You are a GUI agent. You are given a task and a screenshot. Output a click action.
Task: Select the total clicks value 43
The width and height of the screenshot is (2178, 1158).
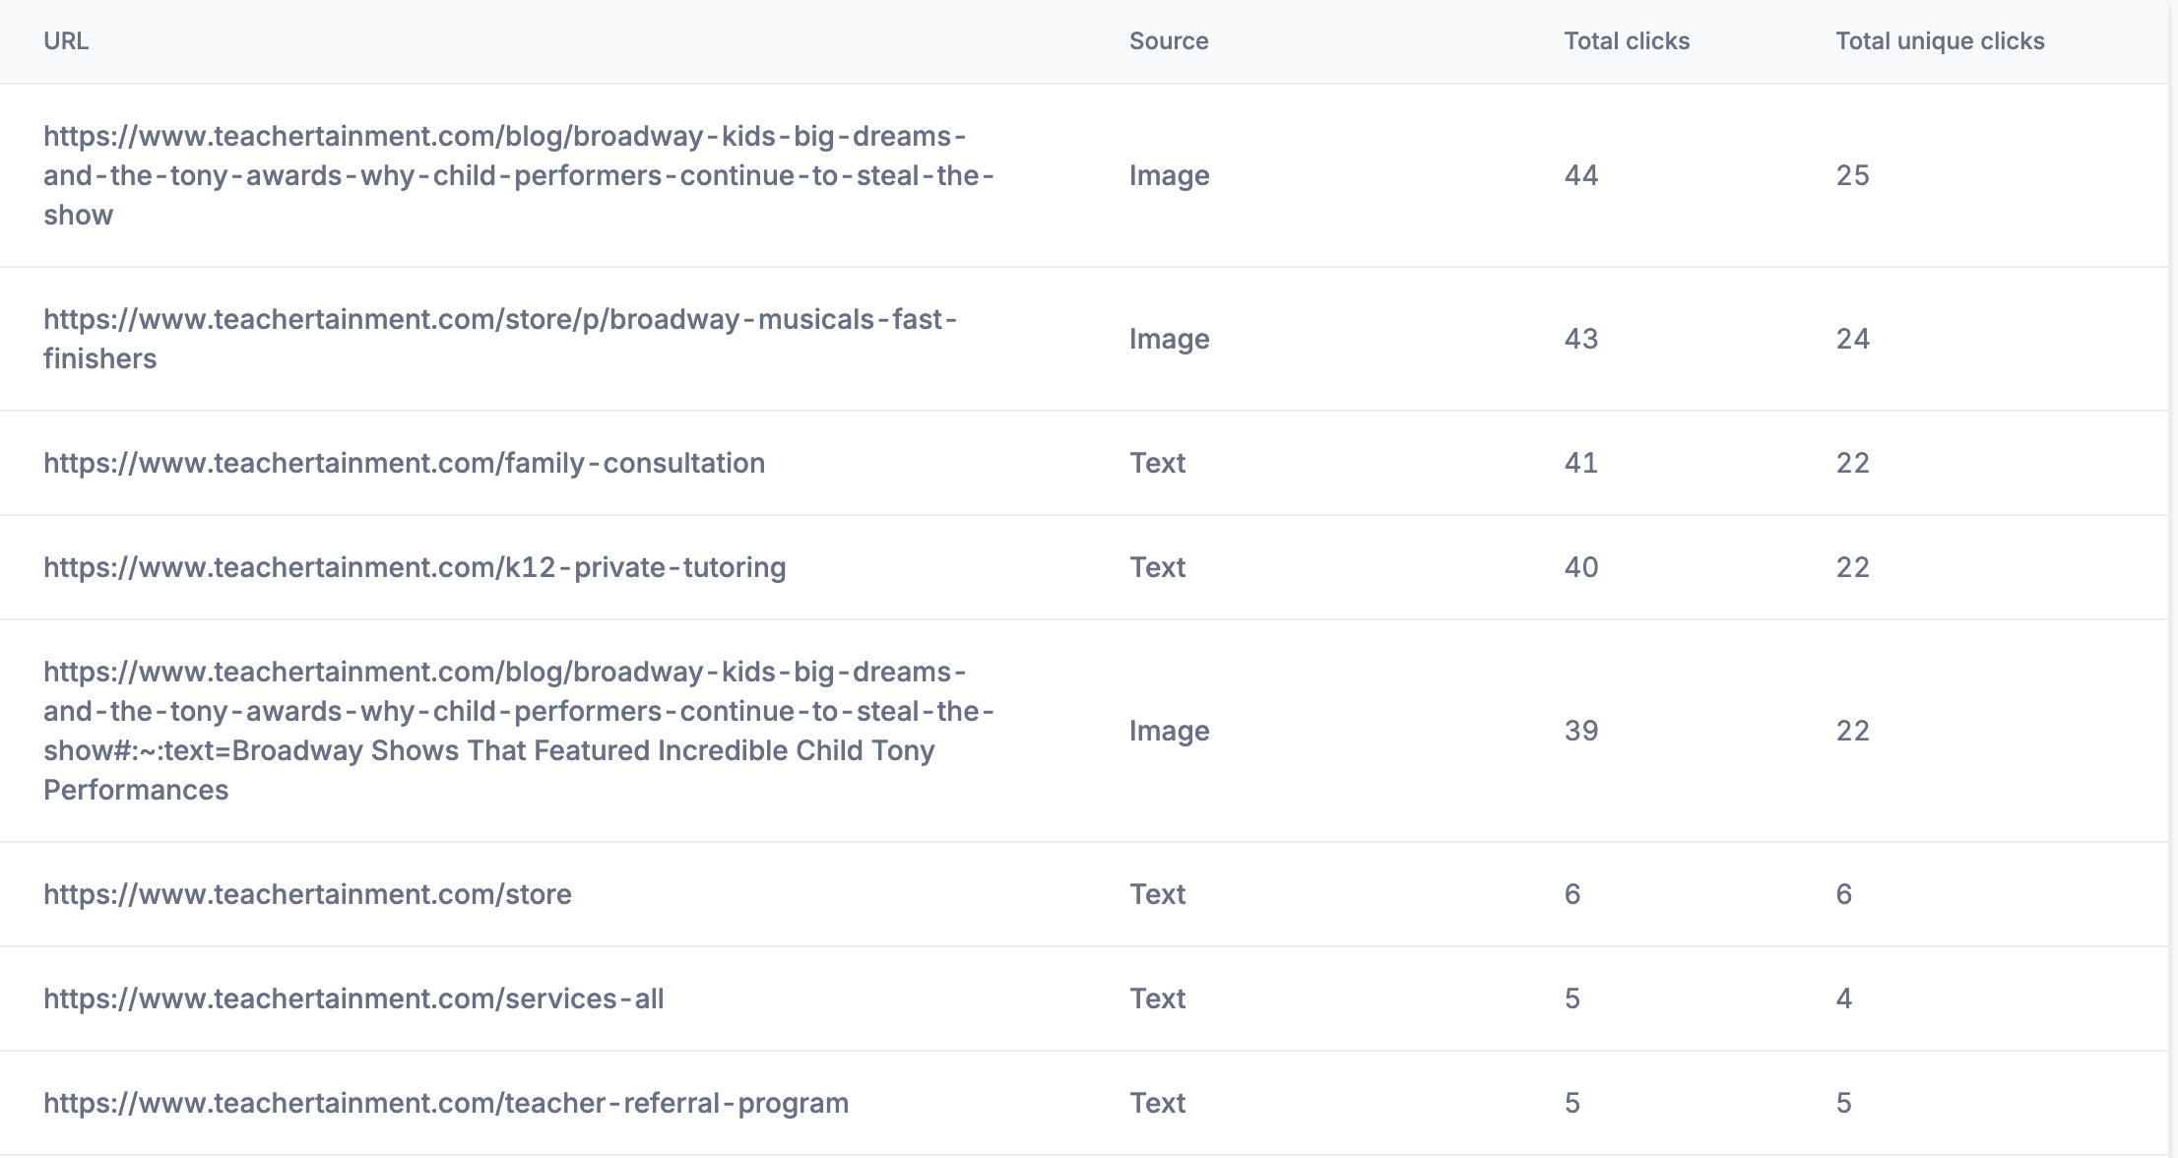click(x=1581, y=339)
